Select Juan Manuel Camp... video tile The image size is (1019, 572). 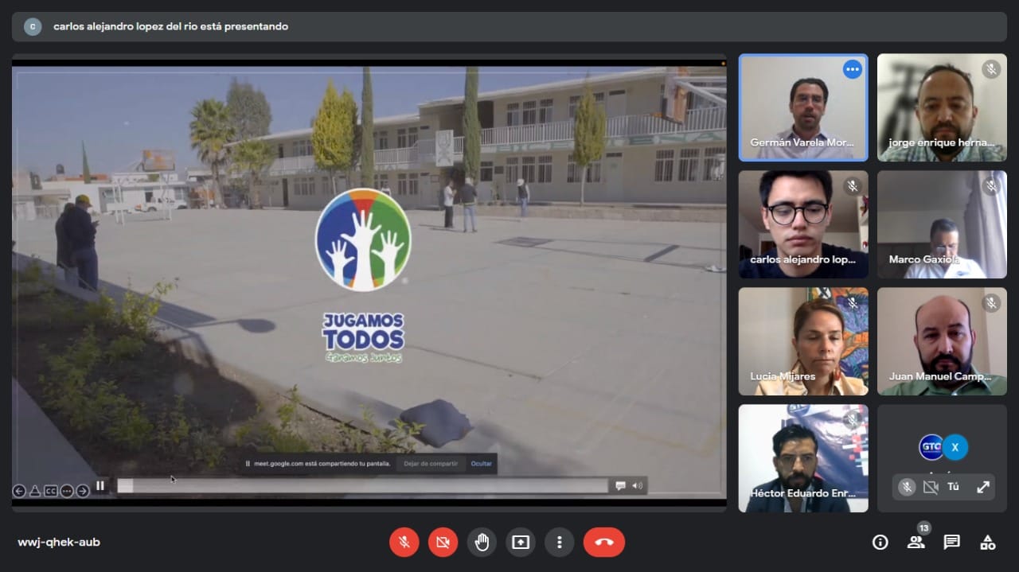click(x=942, y=341)
